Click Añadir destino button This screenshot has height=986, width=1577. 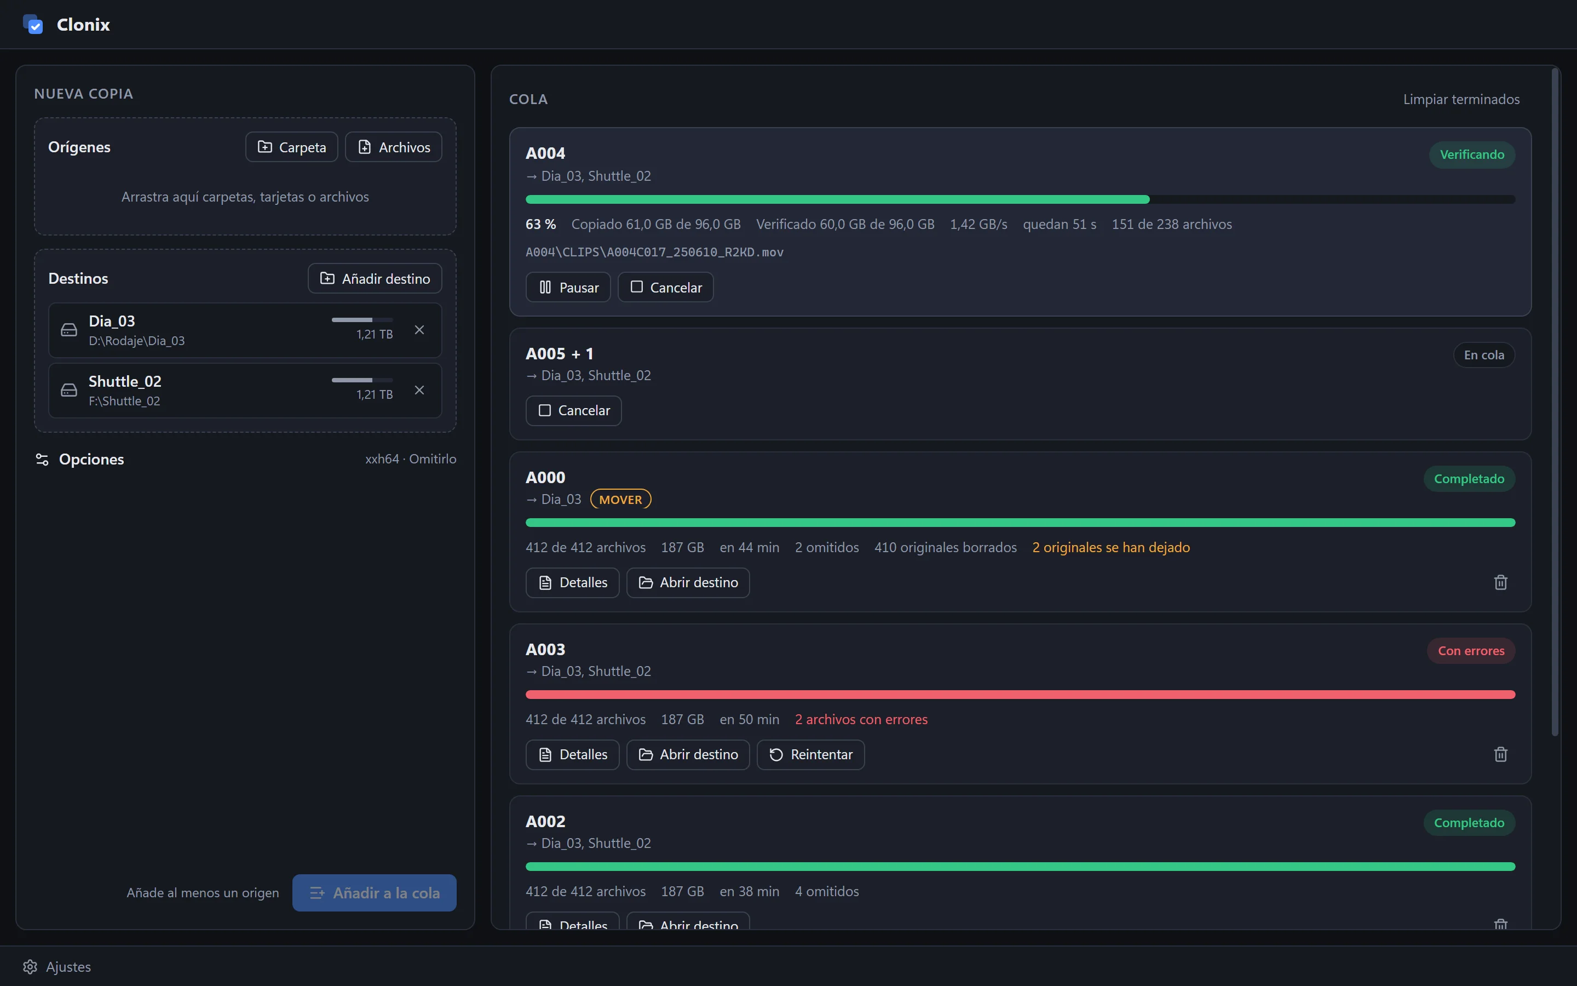point(375,278)
